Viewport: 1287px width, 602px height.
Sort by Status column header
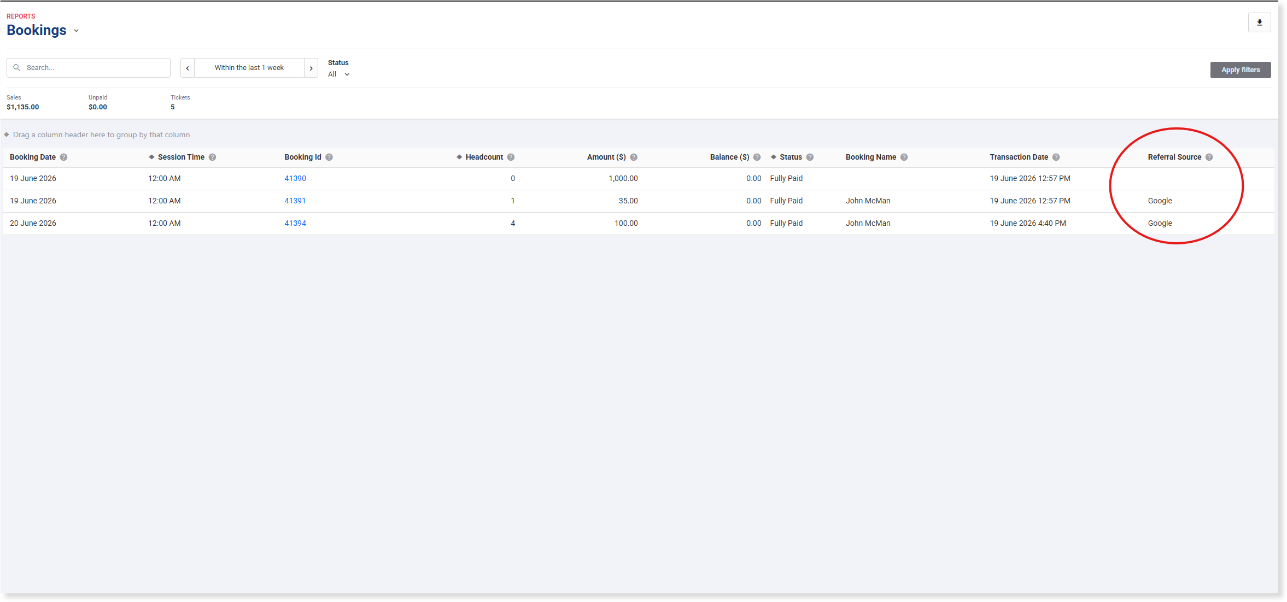pos(791,157)
